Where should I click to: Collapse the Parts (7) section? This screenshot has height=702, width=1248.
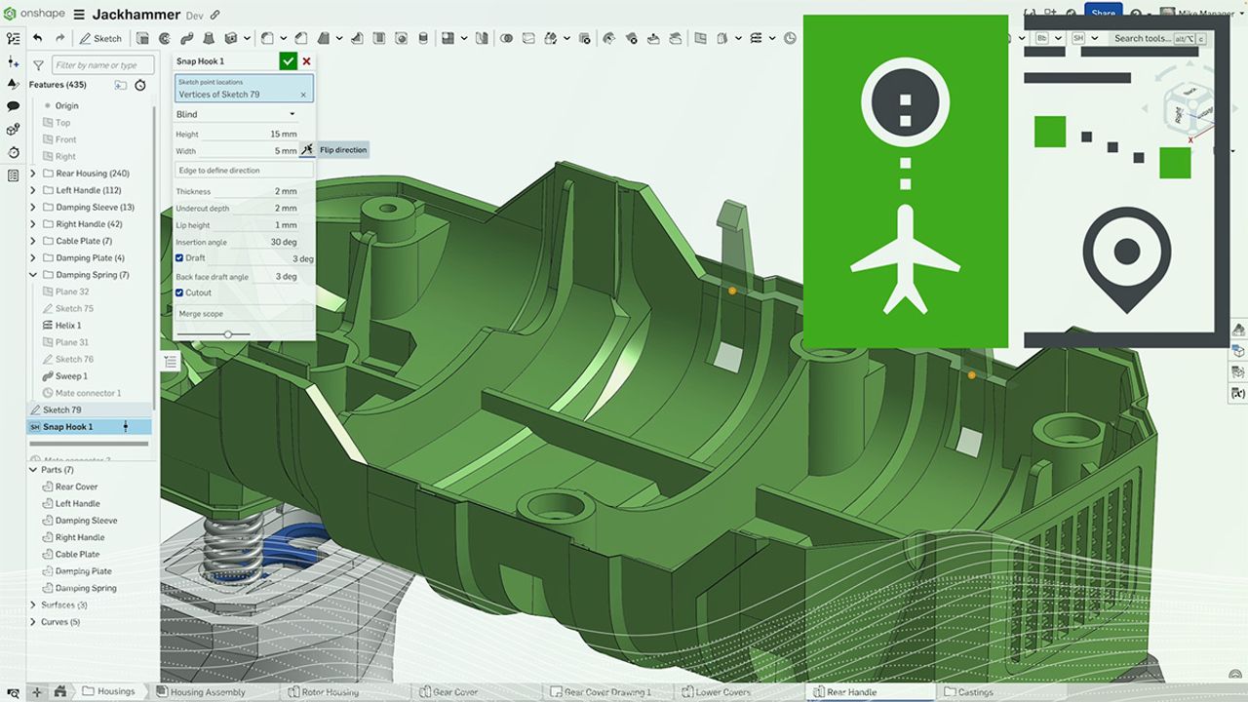32,469
